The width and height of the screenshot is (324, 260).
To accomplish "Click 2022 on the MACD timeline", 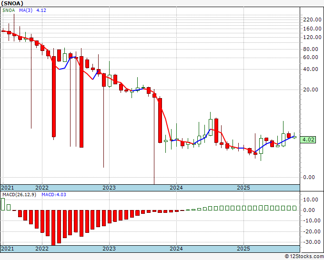I will tap(42, 249).
